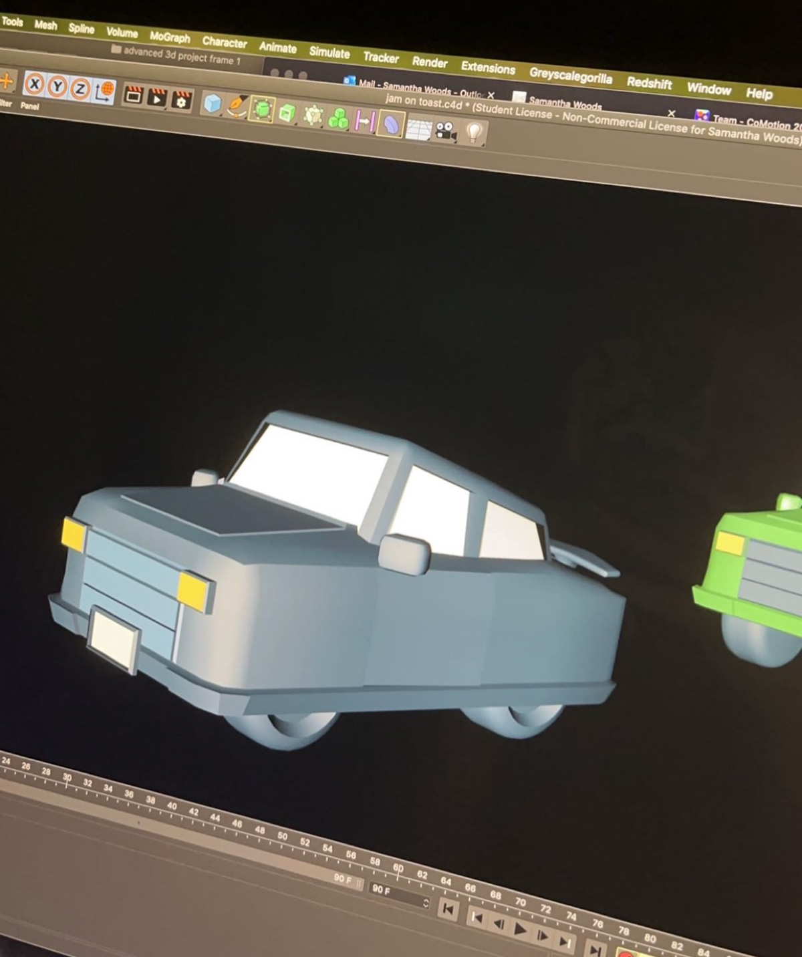The width and height of the screenshot is (802, 957).
Task: Step forward one frame
Action: point(543,935)
